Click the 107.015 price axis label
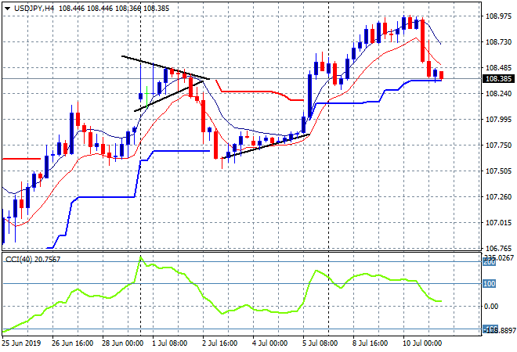The image size is (517, 352). tap(498, 223)
